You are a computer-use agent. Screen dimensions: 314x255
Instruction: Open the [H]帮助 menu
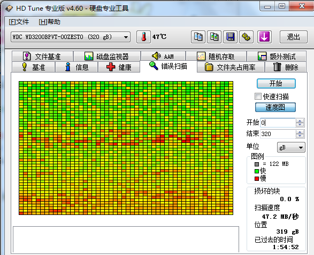[x=49, y=22]
